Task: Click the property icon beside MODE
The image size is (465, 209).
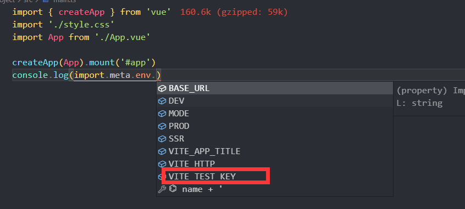Action: (162, 114)
